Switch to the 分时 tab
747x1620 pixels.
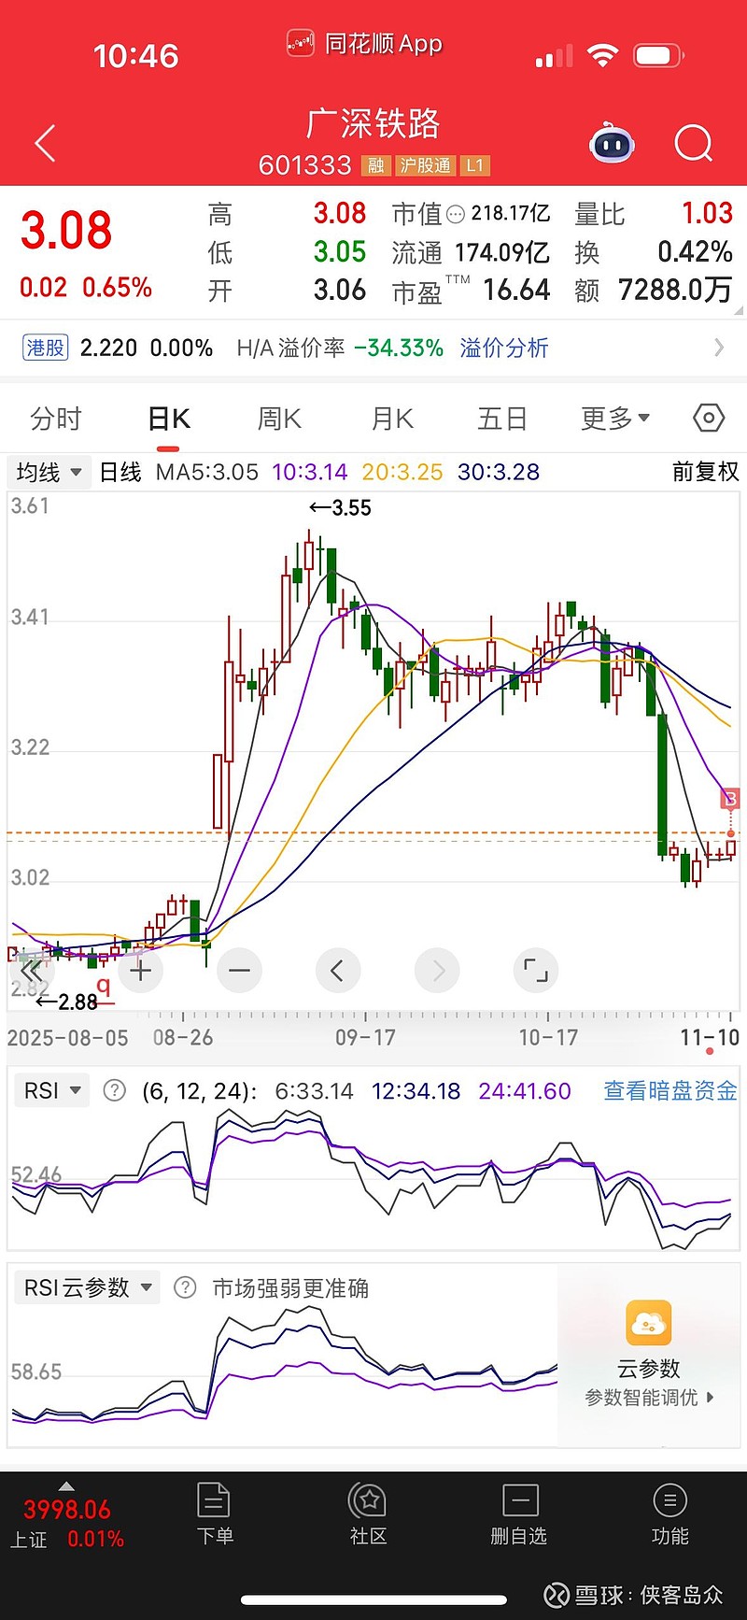(56, 419)
